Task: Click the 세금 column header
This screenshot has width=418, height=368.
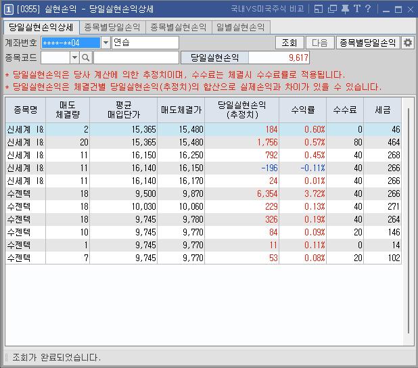Action: point(383,110)
